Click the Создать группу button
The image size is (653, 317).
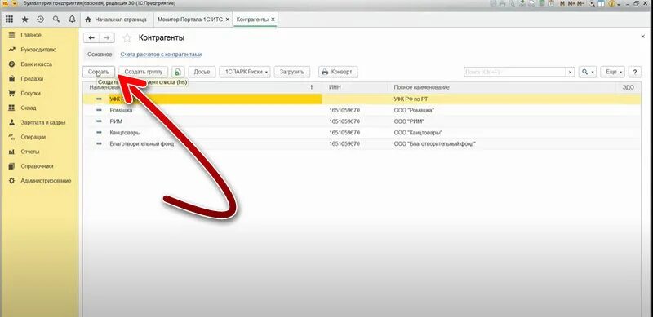(x=144, y=72)
